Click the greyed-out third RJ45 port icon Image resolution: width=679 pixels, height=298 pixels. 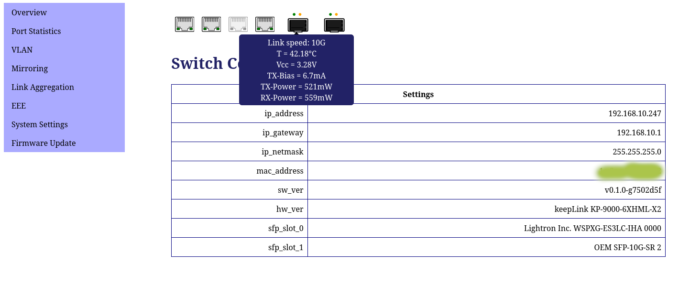point(238,24)
